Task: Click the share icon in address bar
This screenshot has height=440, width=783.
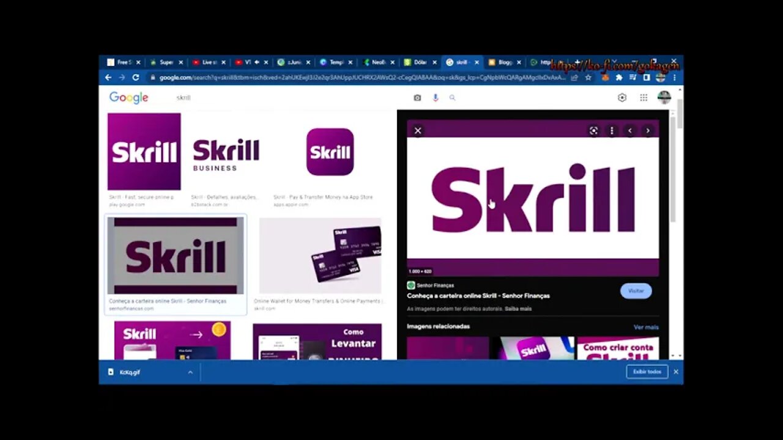Action: [574, 78]
